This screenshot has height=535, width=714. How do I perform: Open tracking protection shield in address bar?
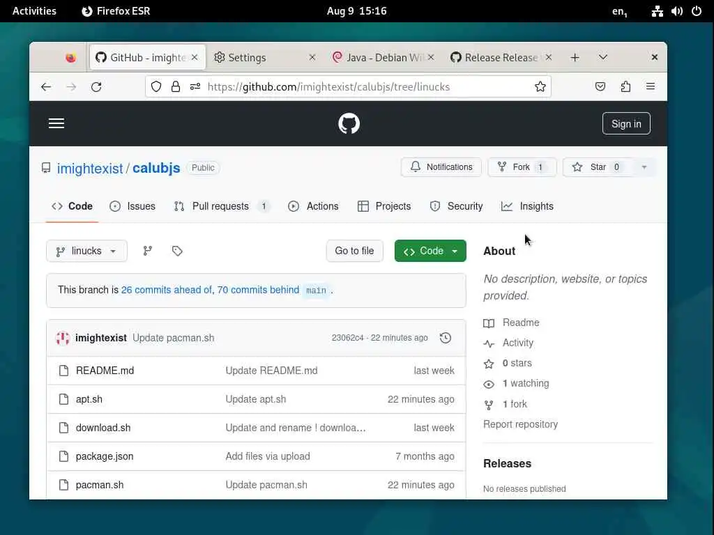[x=156, y=86]
